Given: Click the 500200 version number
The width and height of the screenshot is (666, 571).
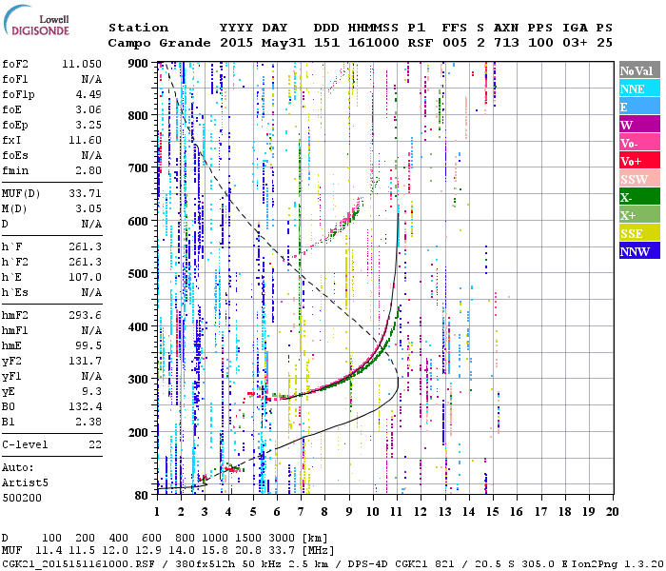Looking at the screenshot, I should pos(22,498).
